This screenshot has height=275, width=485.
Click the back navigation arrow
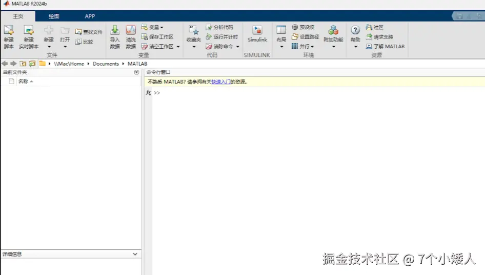point(5,64)
